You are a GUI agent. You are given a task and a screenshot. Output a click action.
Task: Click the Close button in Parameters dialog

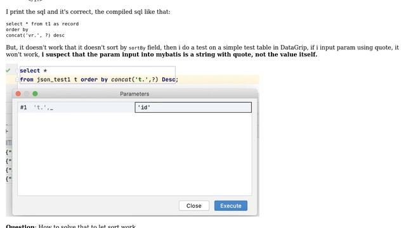[x=194, y=205]
